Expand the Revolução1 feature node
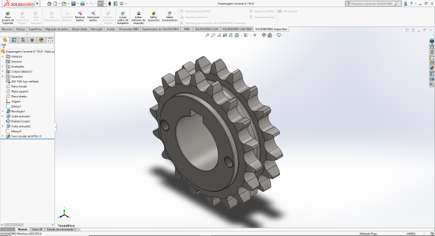Viewport: 435px width, 236px height. click(3, 112)
